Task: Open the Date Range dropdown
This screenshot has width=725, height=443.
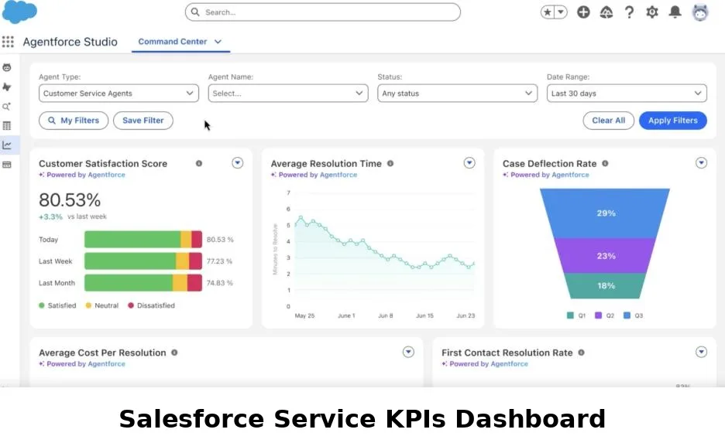Action: coord(627,94)
